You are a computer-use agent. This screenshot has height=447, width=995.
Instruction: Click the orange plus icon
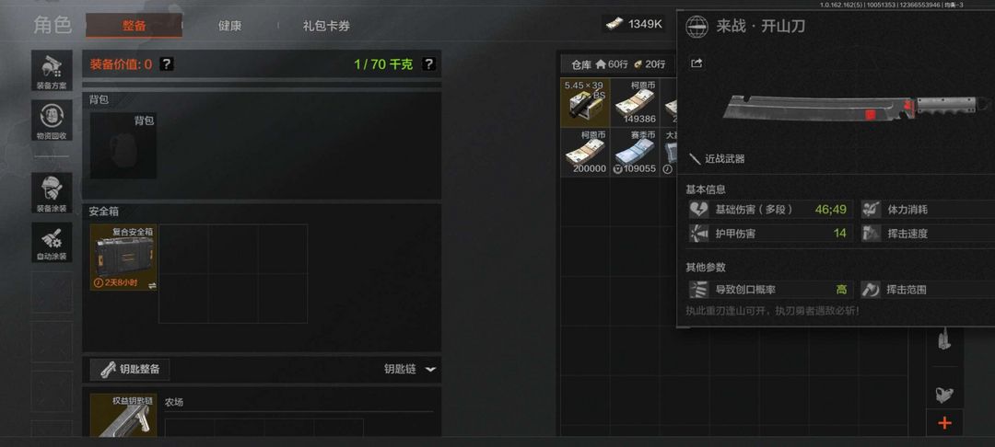click(945, 423)
